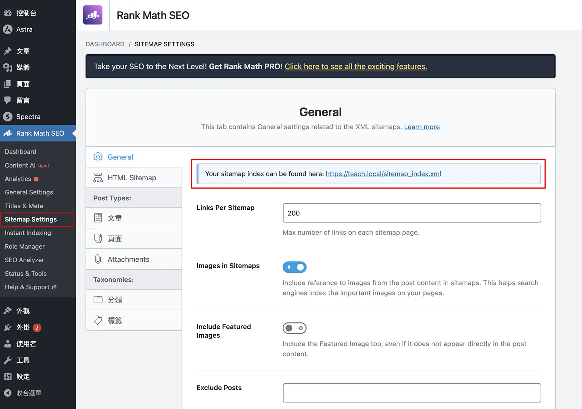Image resolution: width=582 pixels, height=409 pixels.
Task: Open Status & Tools submenu item
Action: click(26, 273)
